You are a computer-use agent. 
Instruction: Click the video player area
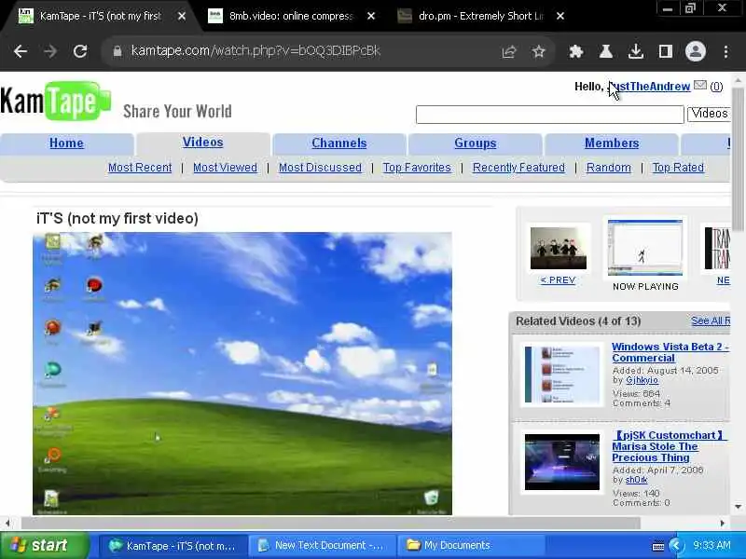coord(242,374)
